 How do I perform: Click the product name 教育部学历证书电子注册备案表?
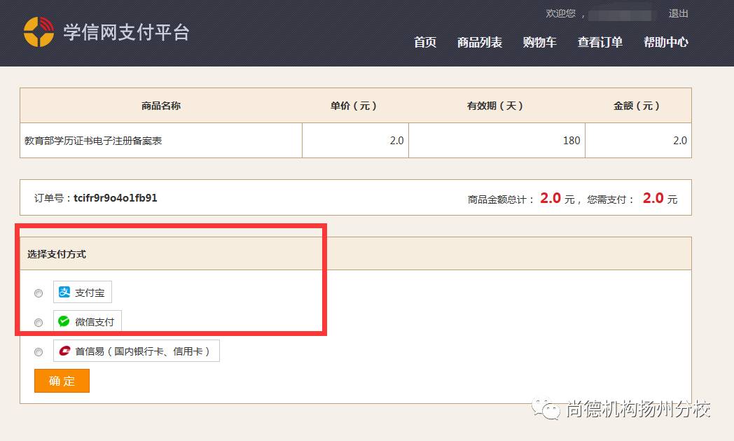[93, 141]
